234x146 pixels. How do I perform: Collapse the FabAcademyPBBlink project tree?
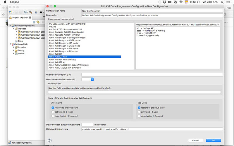(11, 25)
